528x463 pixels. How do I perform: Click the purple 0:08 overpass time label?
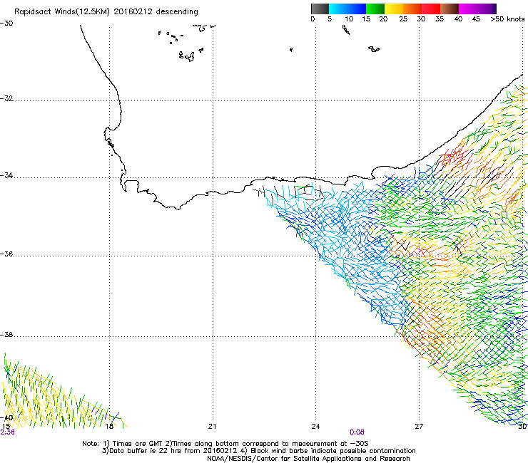(357, 432)
